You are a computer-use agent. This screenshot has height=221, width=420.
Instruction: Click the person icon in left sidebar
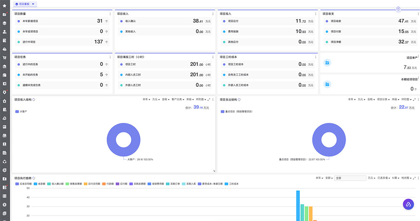5,31
